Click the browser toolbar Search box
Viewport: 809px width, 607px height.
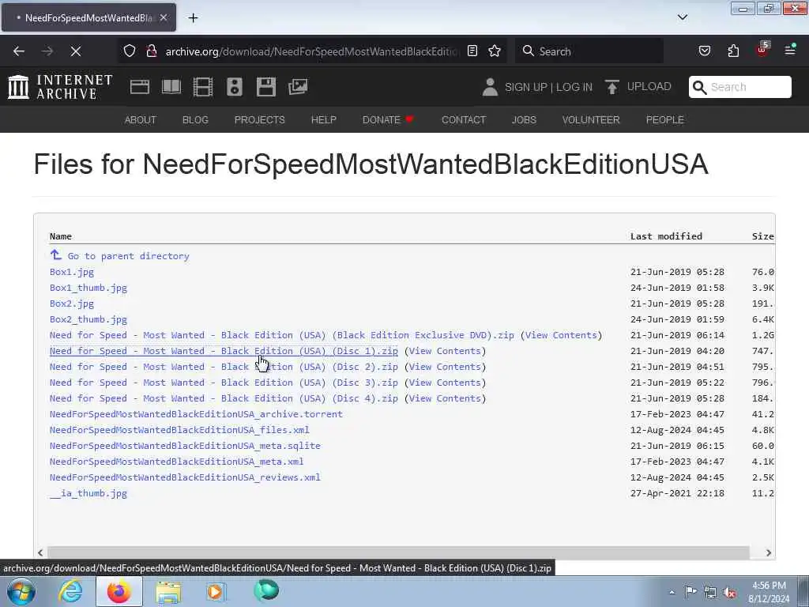point(589,51)
